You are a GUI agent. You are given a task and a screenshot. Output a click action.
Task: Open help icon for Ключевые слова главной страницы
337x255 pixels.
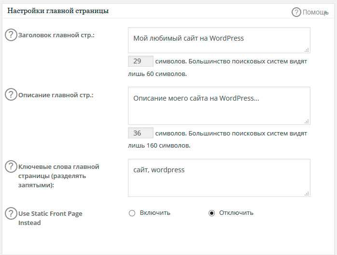click(x=11, y=166)
